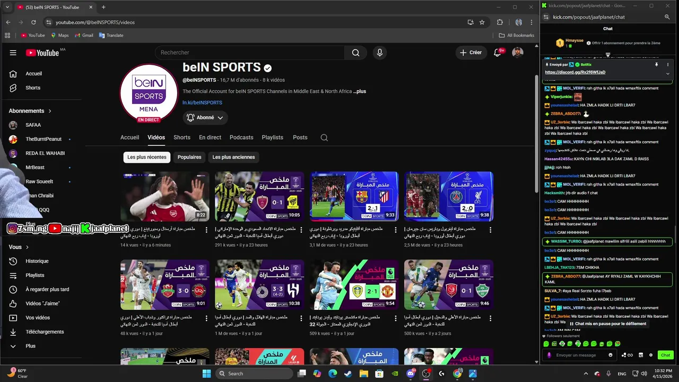
Task: Start voice search with microphone icon
Action: coord(379,53)
